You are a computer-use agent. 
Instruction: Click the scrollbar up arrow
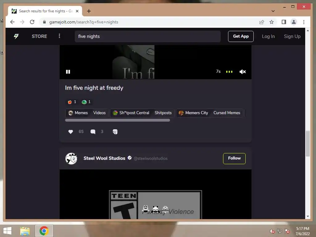point(308,31)
